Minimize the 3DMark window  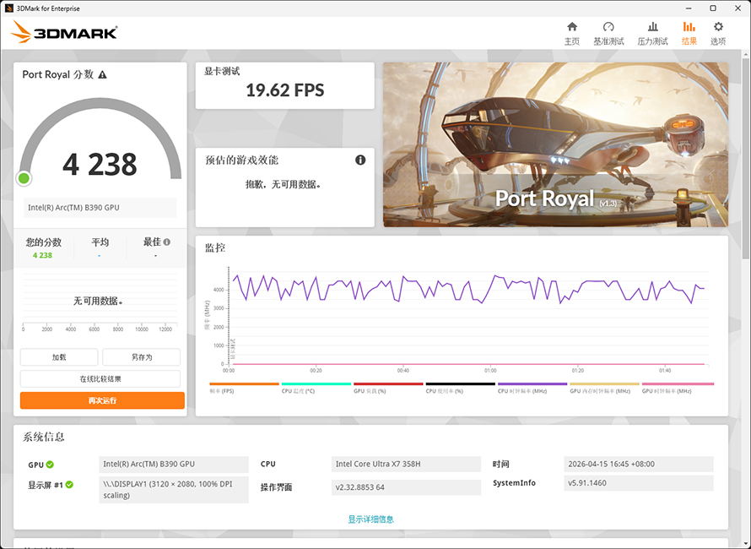[x=688, y=8]
